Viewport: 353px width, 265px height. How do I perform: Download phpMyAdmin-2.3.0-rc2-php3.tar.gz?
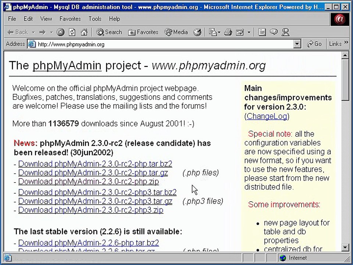[x=95, y=201]
